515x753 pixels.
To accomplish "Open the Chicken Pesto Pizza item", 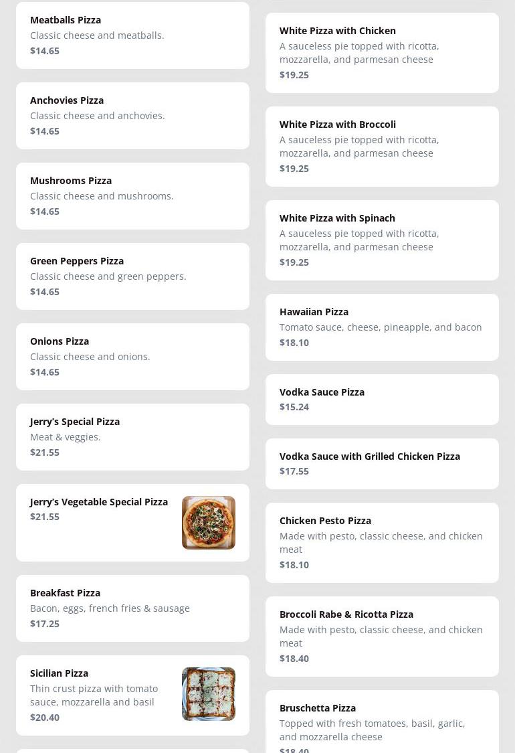I will [382, 543].
